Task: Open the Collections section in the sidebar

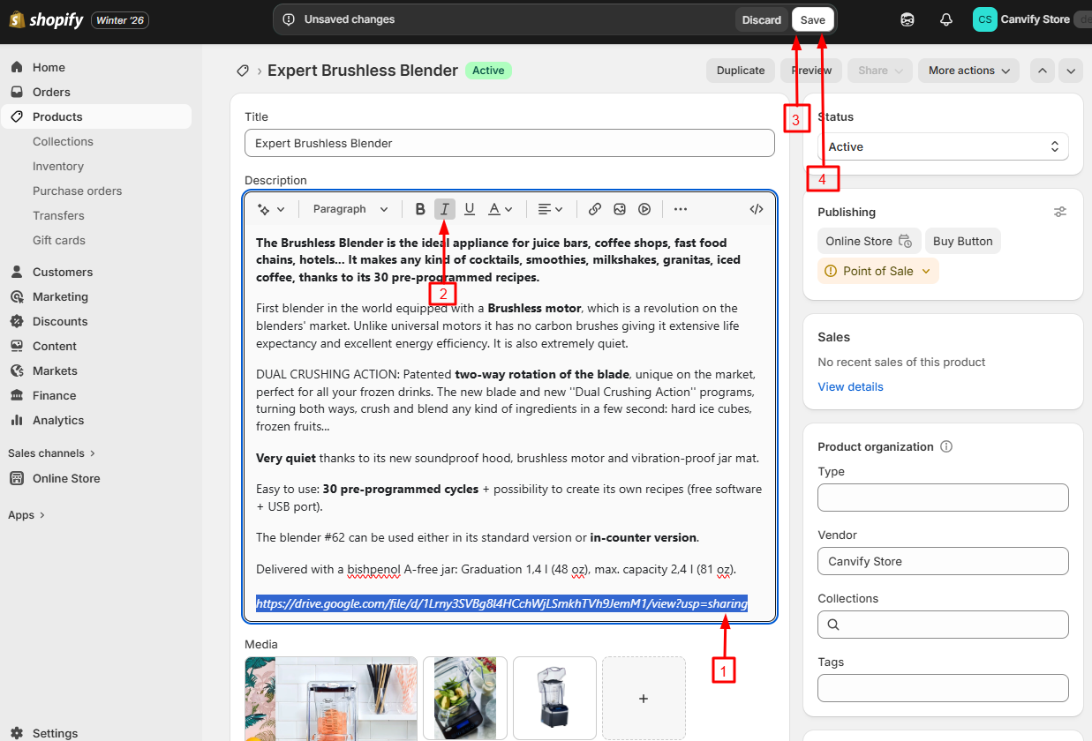Action: tap(63, 141)
